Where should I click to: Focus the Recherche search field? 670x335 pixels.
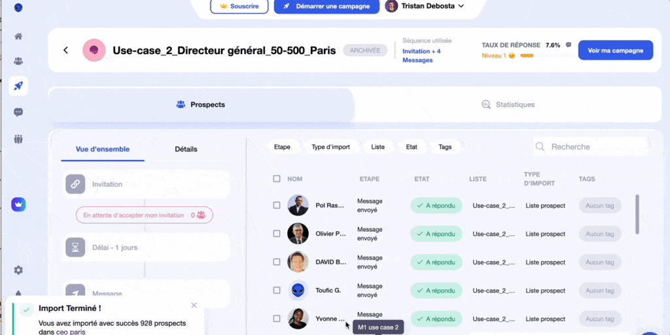tap(591, 147)
